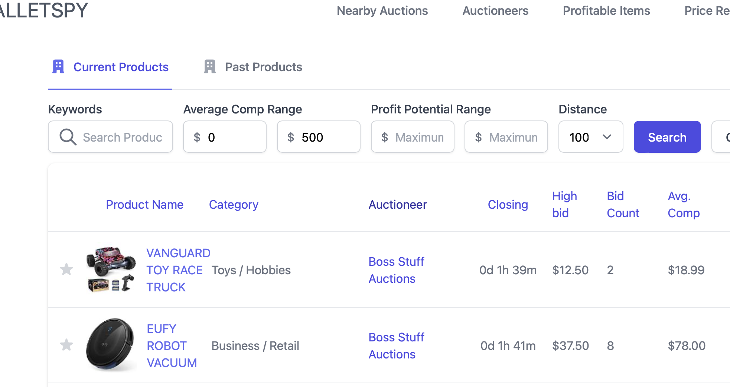Open Profitable Items in the navigation
This screenshot has width=730, height=387.
point(606,11)
